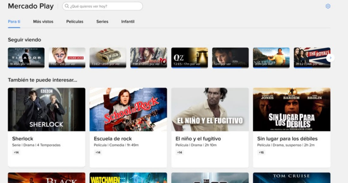This screenshot has width=348, height=183.
Task: Continue The Royals episode T1:E2
Action: pos(312,57)
